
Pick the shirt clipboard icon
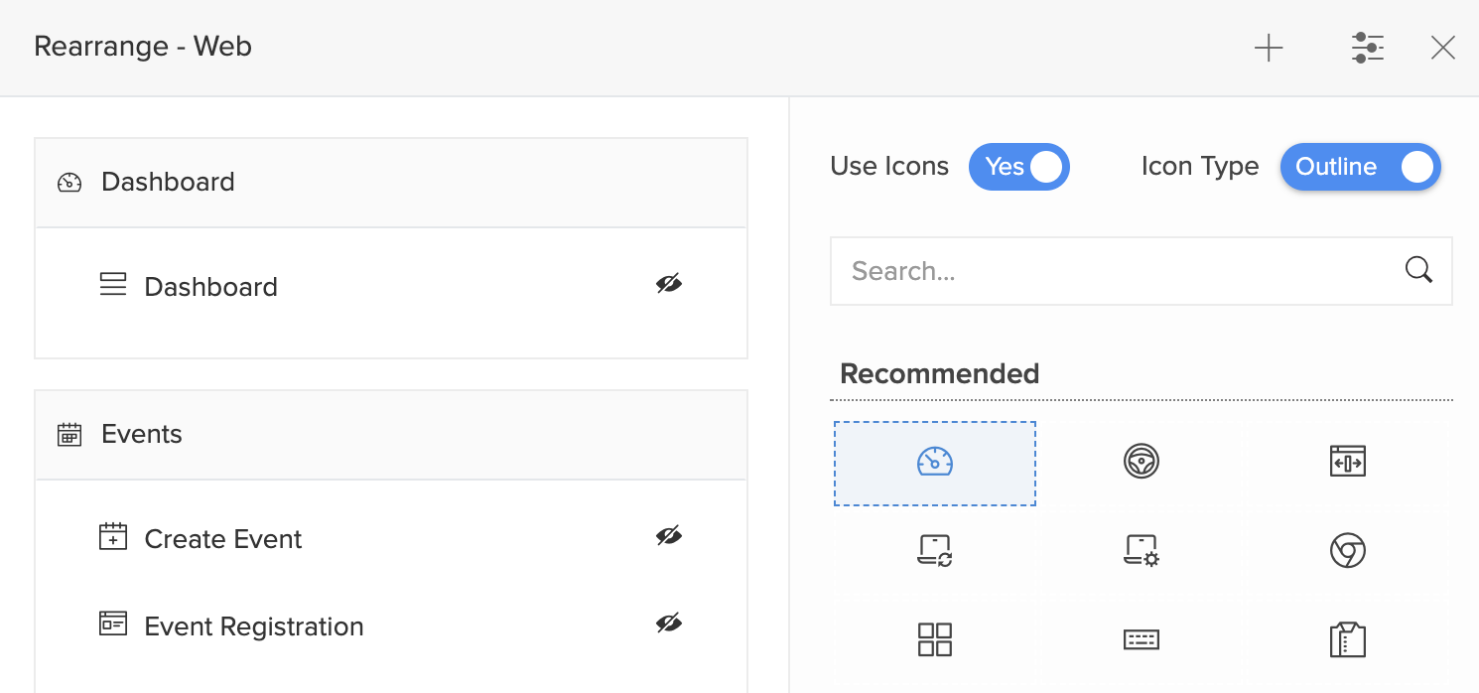click(x=1347, y=639)
